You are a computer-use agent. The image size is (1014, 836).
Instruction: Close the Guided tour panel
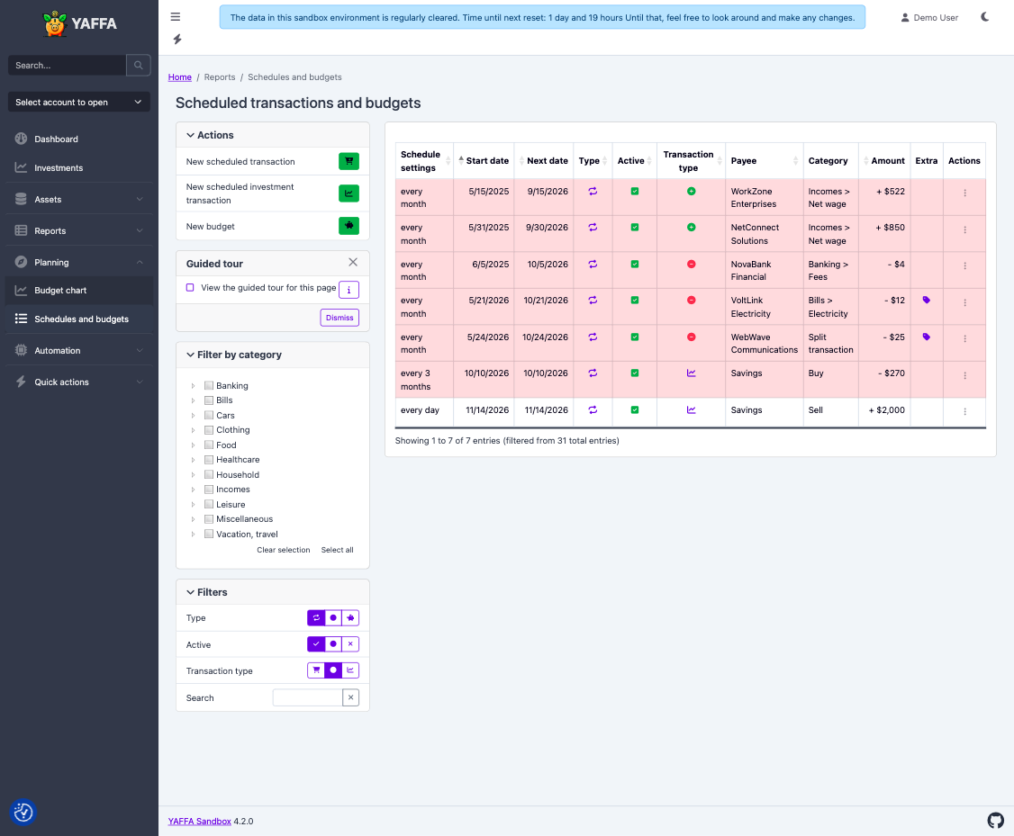click(x=353, y=262)
